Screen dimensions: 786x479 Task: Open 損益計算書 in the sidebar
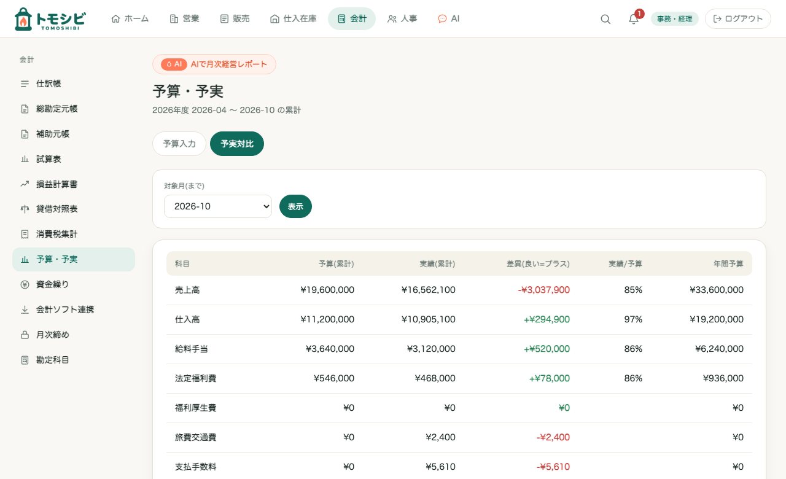click(x=74, y=184)
